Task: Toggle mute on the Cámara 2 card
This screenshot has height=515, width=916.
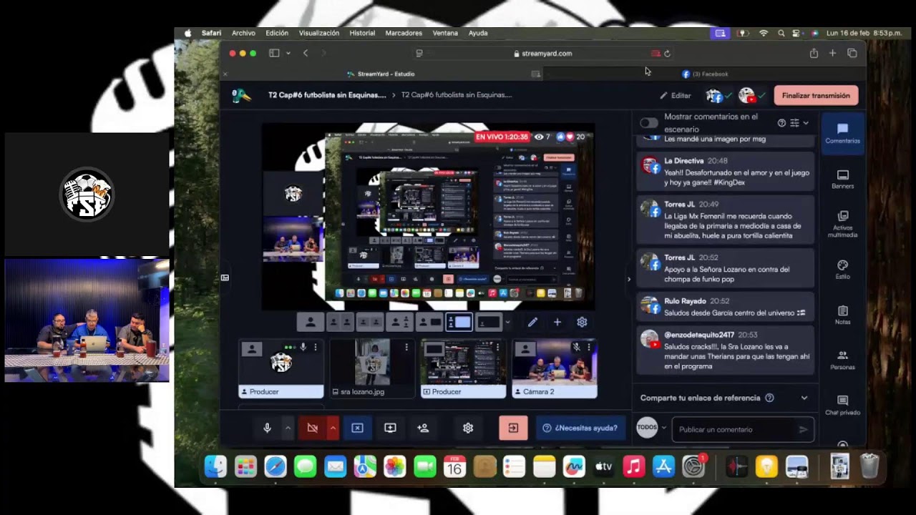Action: [576, 348]
